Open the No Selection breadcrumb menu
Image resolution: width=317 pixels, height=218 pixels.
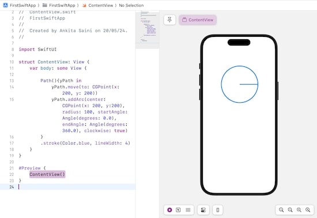pyautogui.click(x=131, y=5)
